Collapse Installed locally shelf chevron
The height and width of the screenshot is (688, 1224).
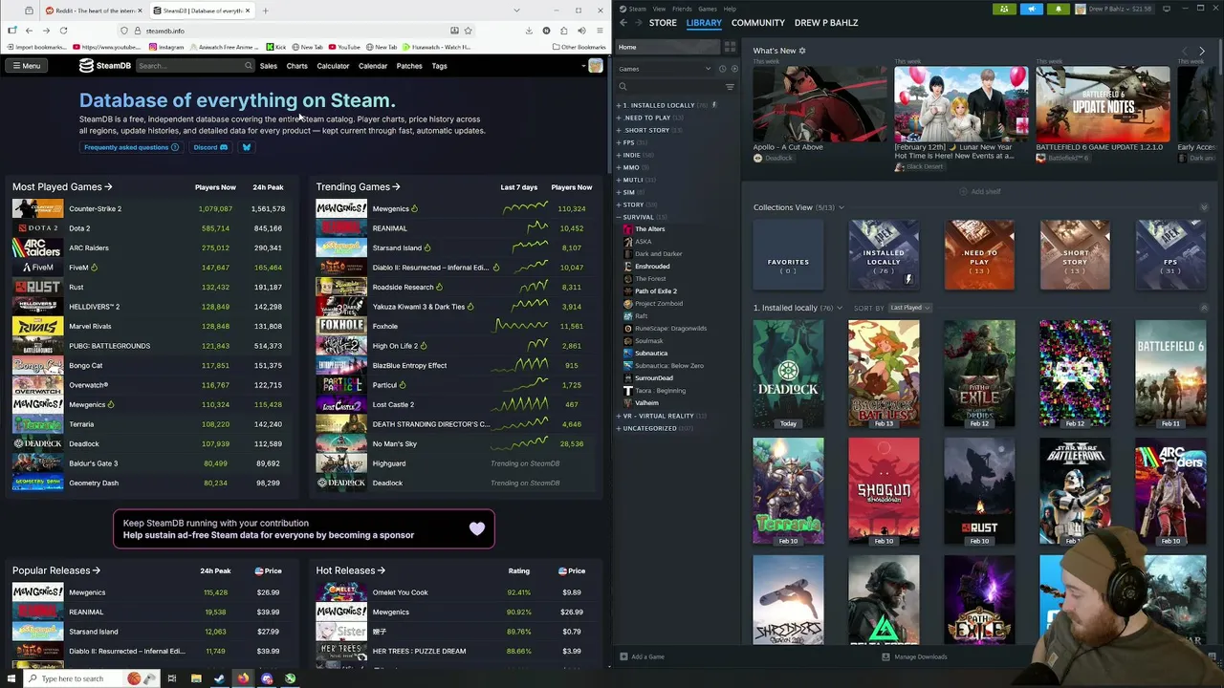click(x=1204, y=308)
